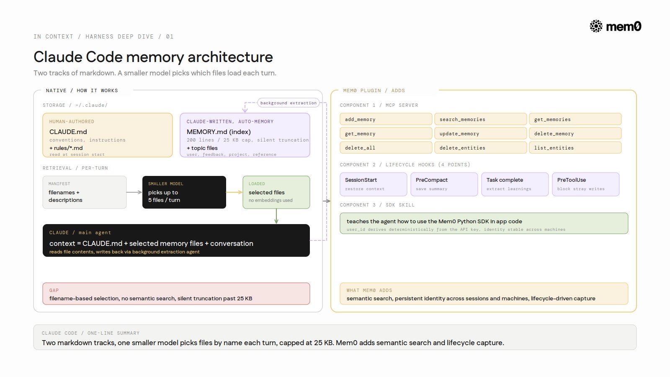
Task: Click the delete_all tool box
Action: pos(386,148)
